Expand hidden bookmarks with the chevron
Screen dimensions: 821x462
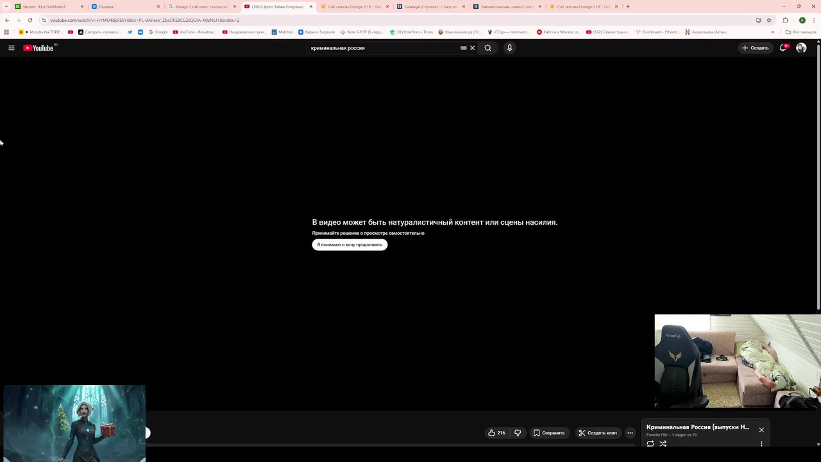coord(772,32)
